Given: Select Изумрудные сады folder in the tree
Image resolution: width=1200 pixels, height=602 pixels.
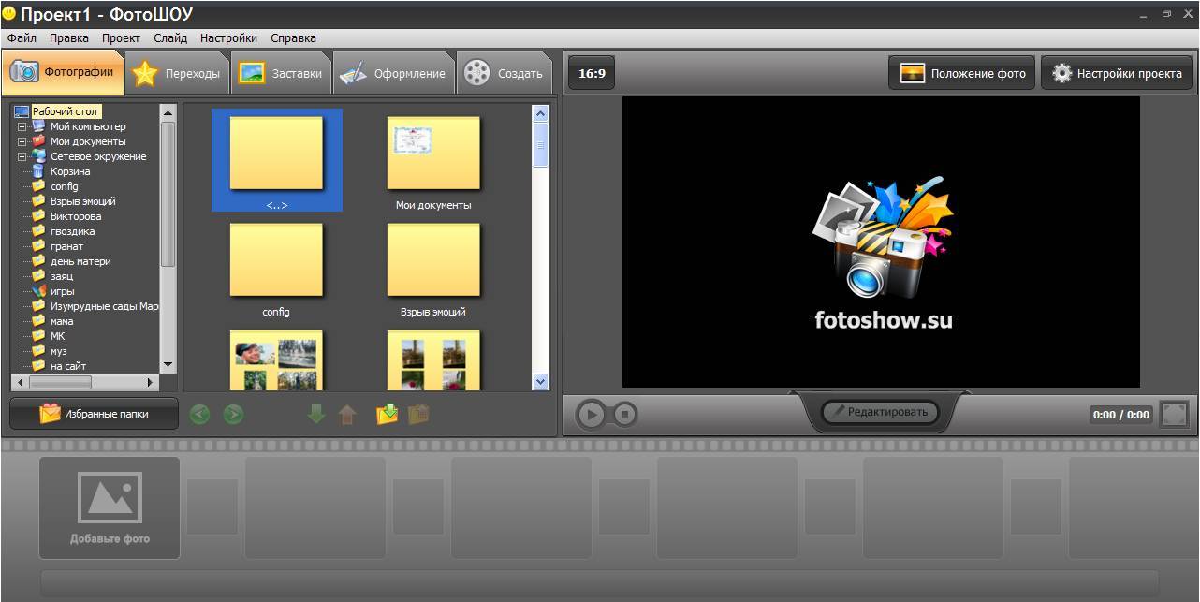Looking at the screenshot, I should point(104,306).
